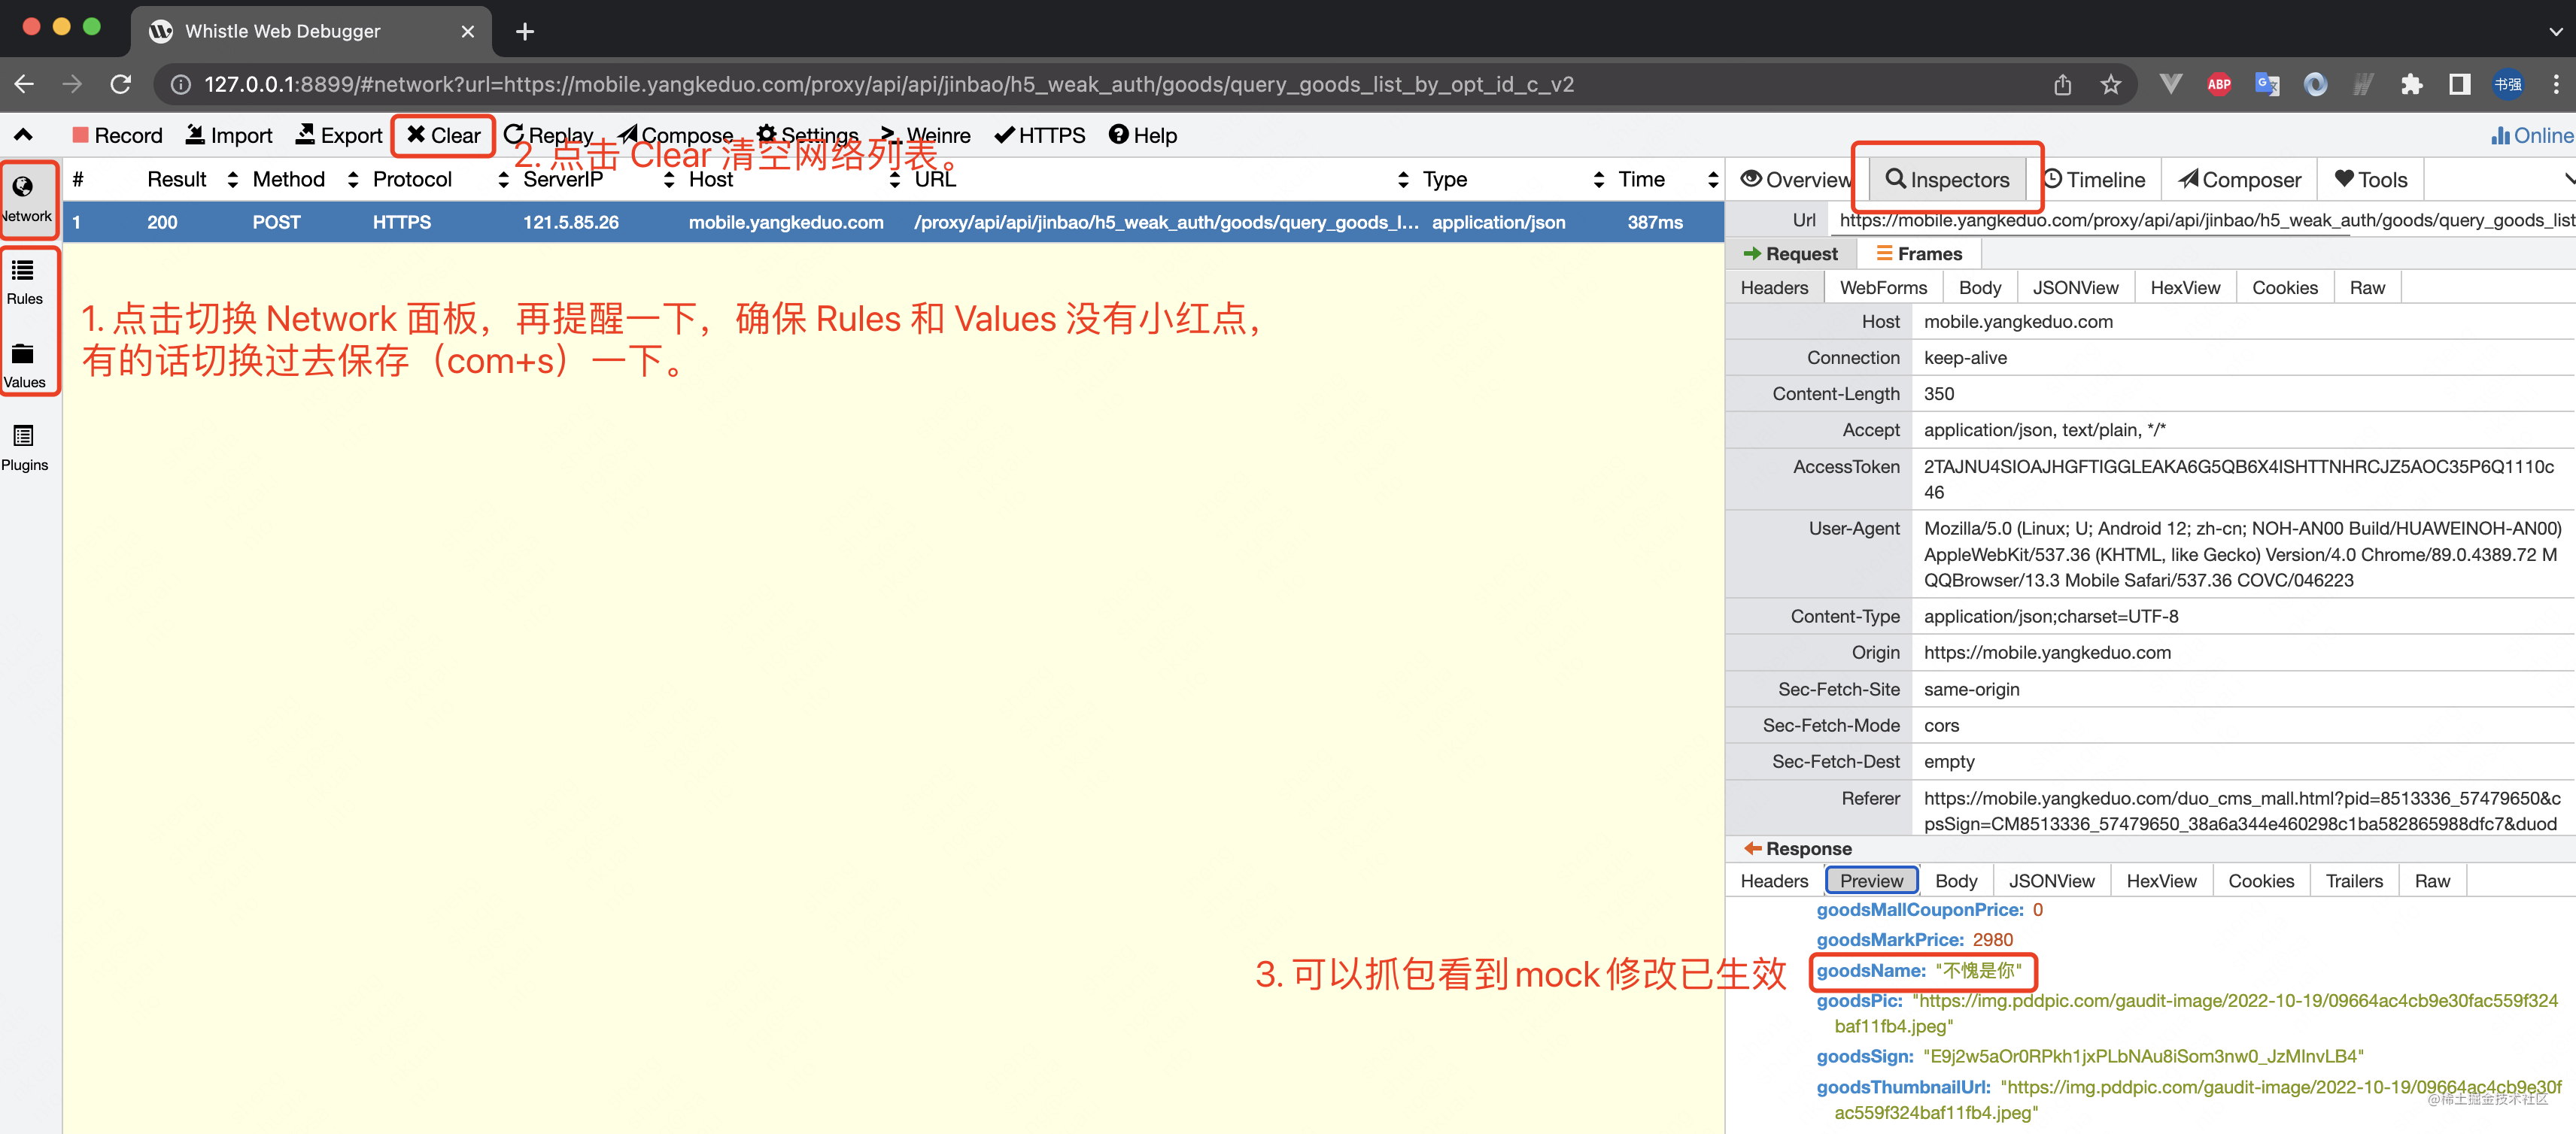Viewport: 2576px width, 1134px height.
Task: Toggle the Record capture button
Action: [x=117, y=135]
